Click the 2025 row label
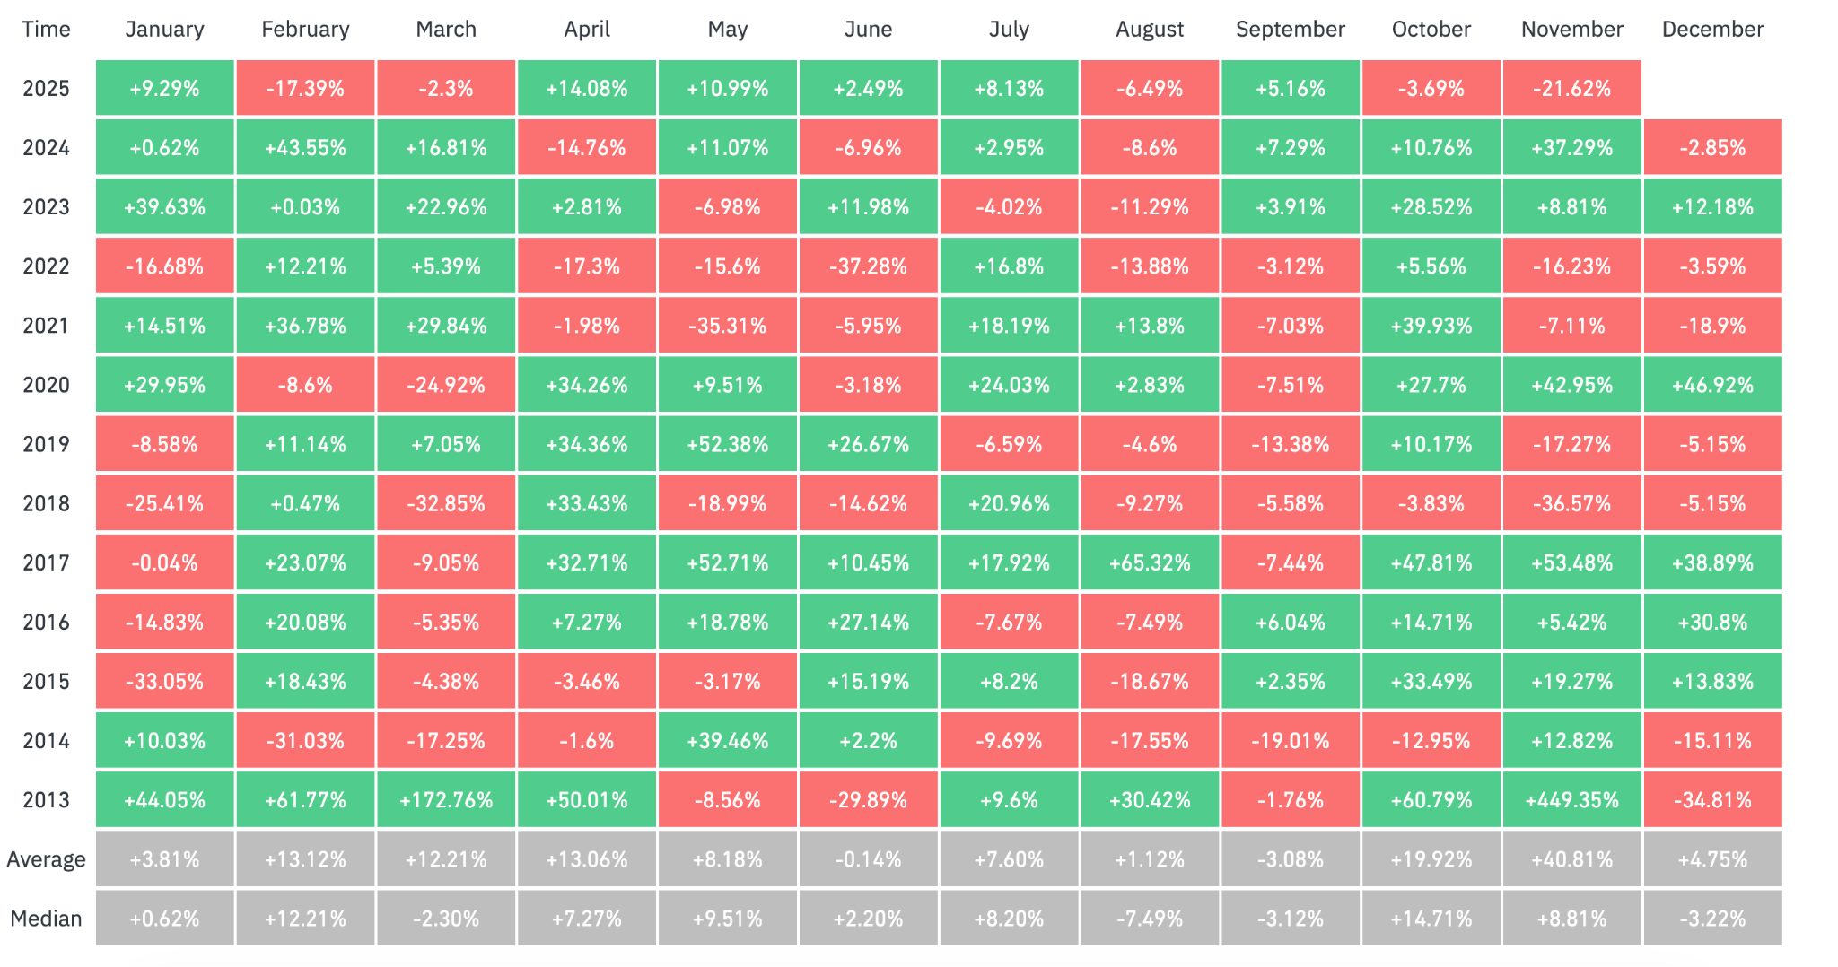The width and height of the screenshot is (1838, 967). pos(46,89)
